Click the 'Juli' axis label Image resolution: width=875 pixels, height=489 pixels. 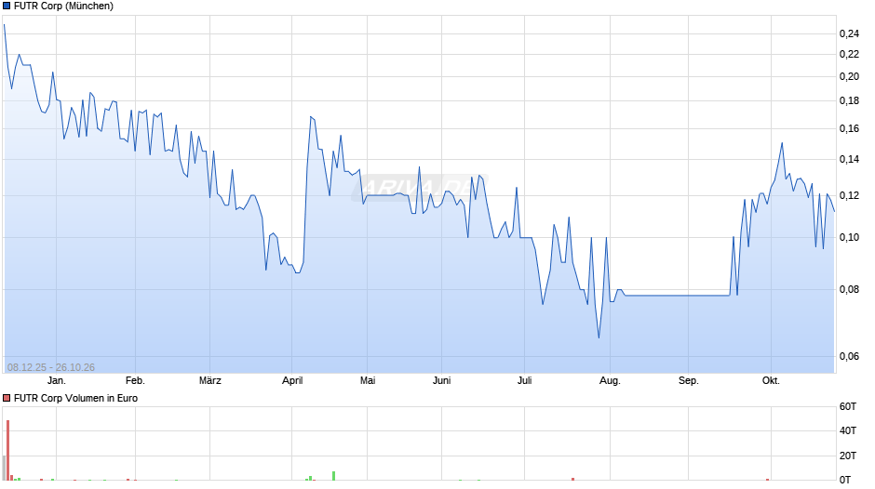coord(524,381)
